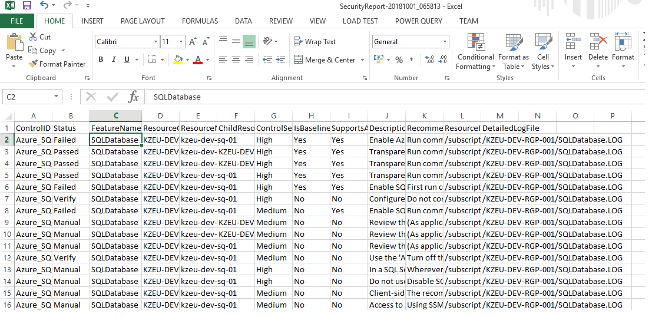Viewport: 662px width, 317px height.
Task: Apply Percent Style
Action: coord(399,60)
